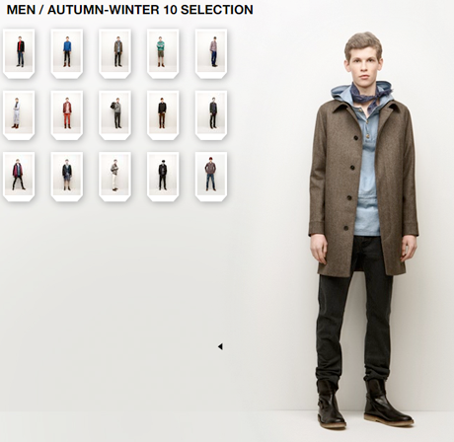This screenshot has width=454, height=442.
Task: Open the black jacket red shirt look thumbnail
Action: click(x=19, y=53)
